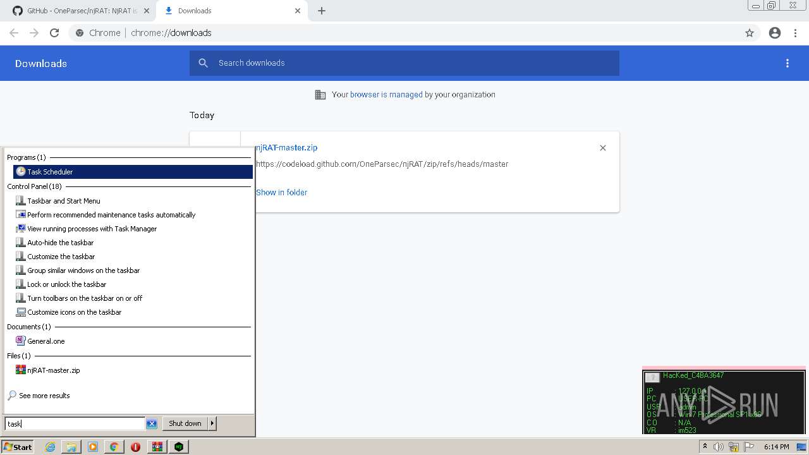Open Task Scheduler from Programs results
809x455 pixels.
click(x=133, y=172)
